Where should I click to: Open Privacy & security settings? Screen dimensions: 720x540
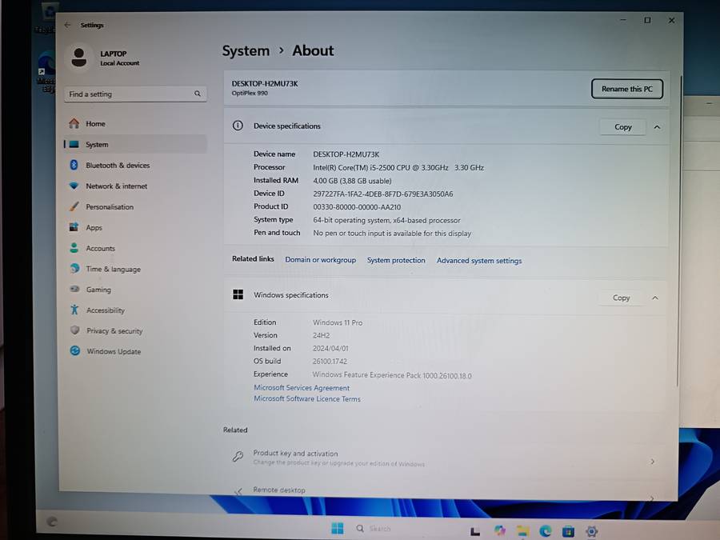click(x=114, y=331)
